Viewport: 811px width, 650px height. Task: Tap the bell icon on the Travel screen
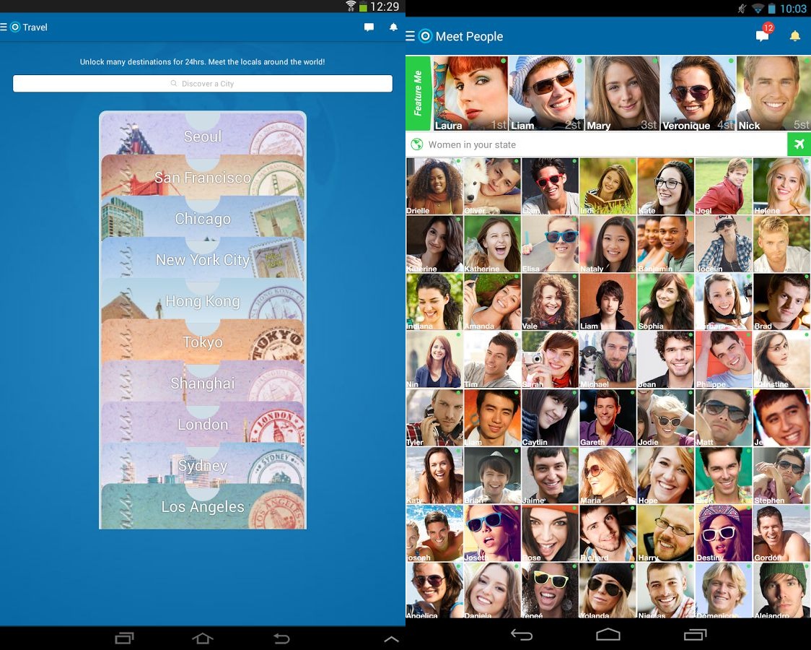(x=393, y=27)
